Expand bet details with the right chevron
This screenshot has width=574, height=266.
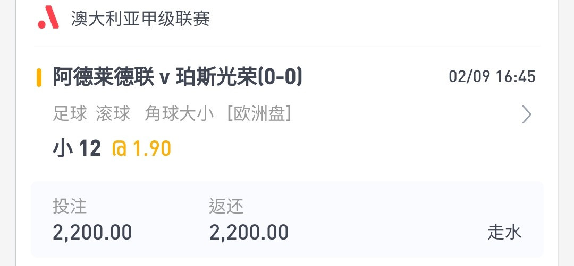(526, 115)
